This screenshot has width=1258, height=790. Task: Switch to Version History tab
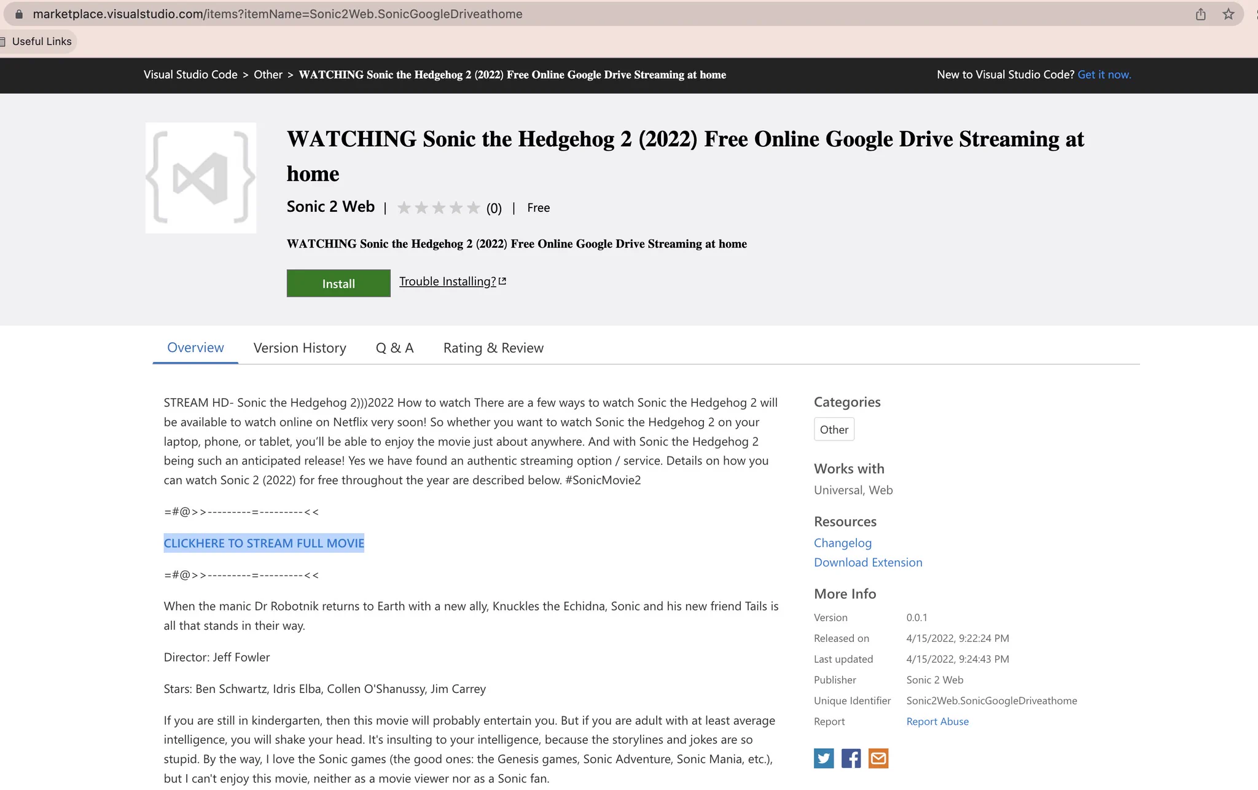pos(300,348)
